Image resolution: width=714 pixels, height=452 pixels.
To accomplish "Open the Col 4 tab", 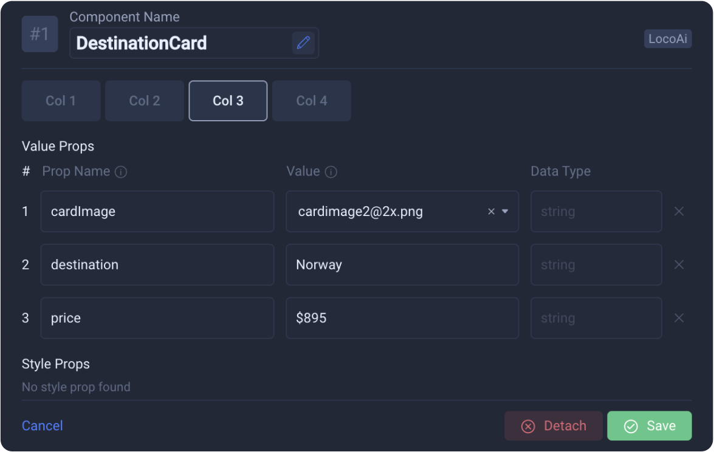I will [312, 101].
